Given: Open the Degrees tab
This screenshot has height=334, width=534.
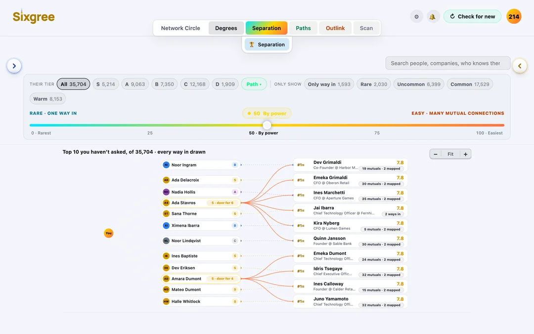Looking at the screenshot, I should 226,28.
